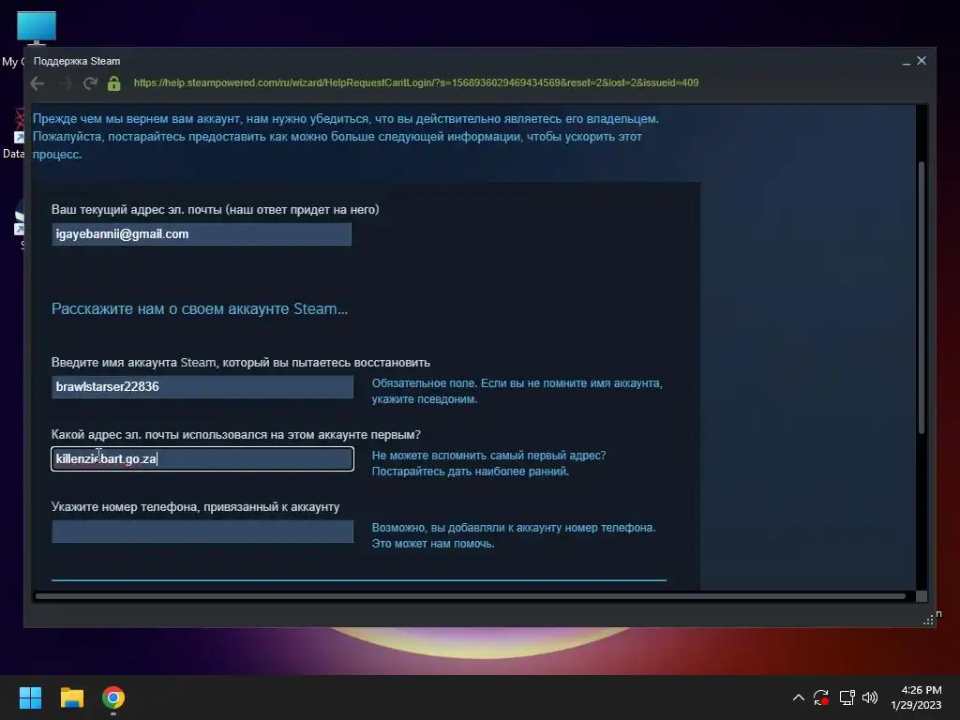Reload the Steam support page
The height and width of the screenshot is (720, 960).
(91, 83)
